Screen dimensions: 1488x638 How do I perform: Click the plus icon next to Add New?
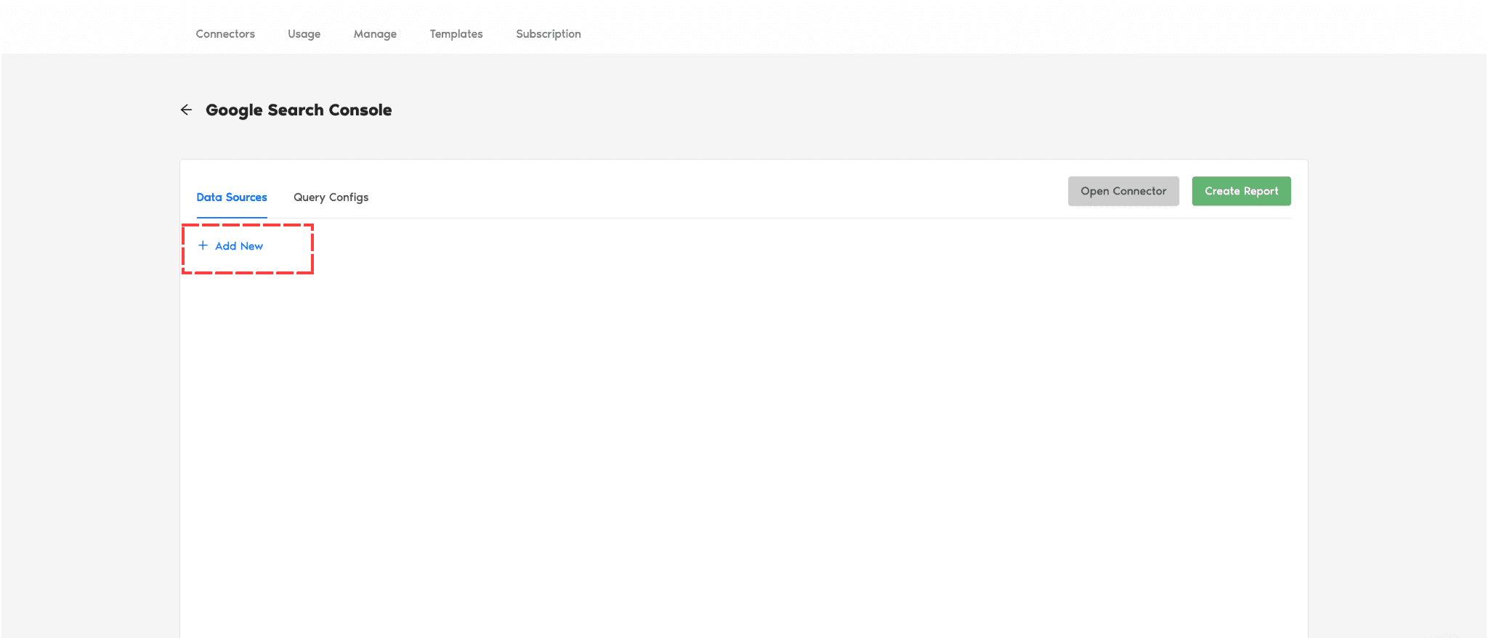tap(203, 245)
